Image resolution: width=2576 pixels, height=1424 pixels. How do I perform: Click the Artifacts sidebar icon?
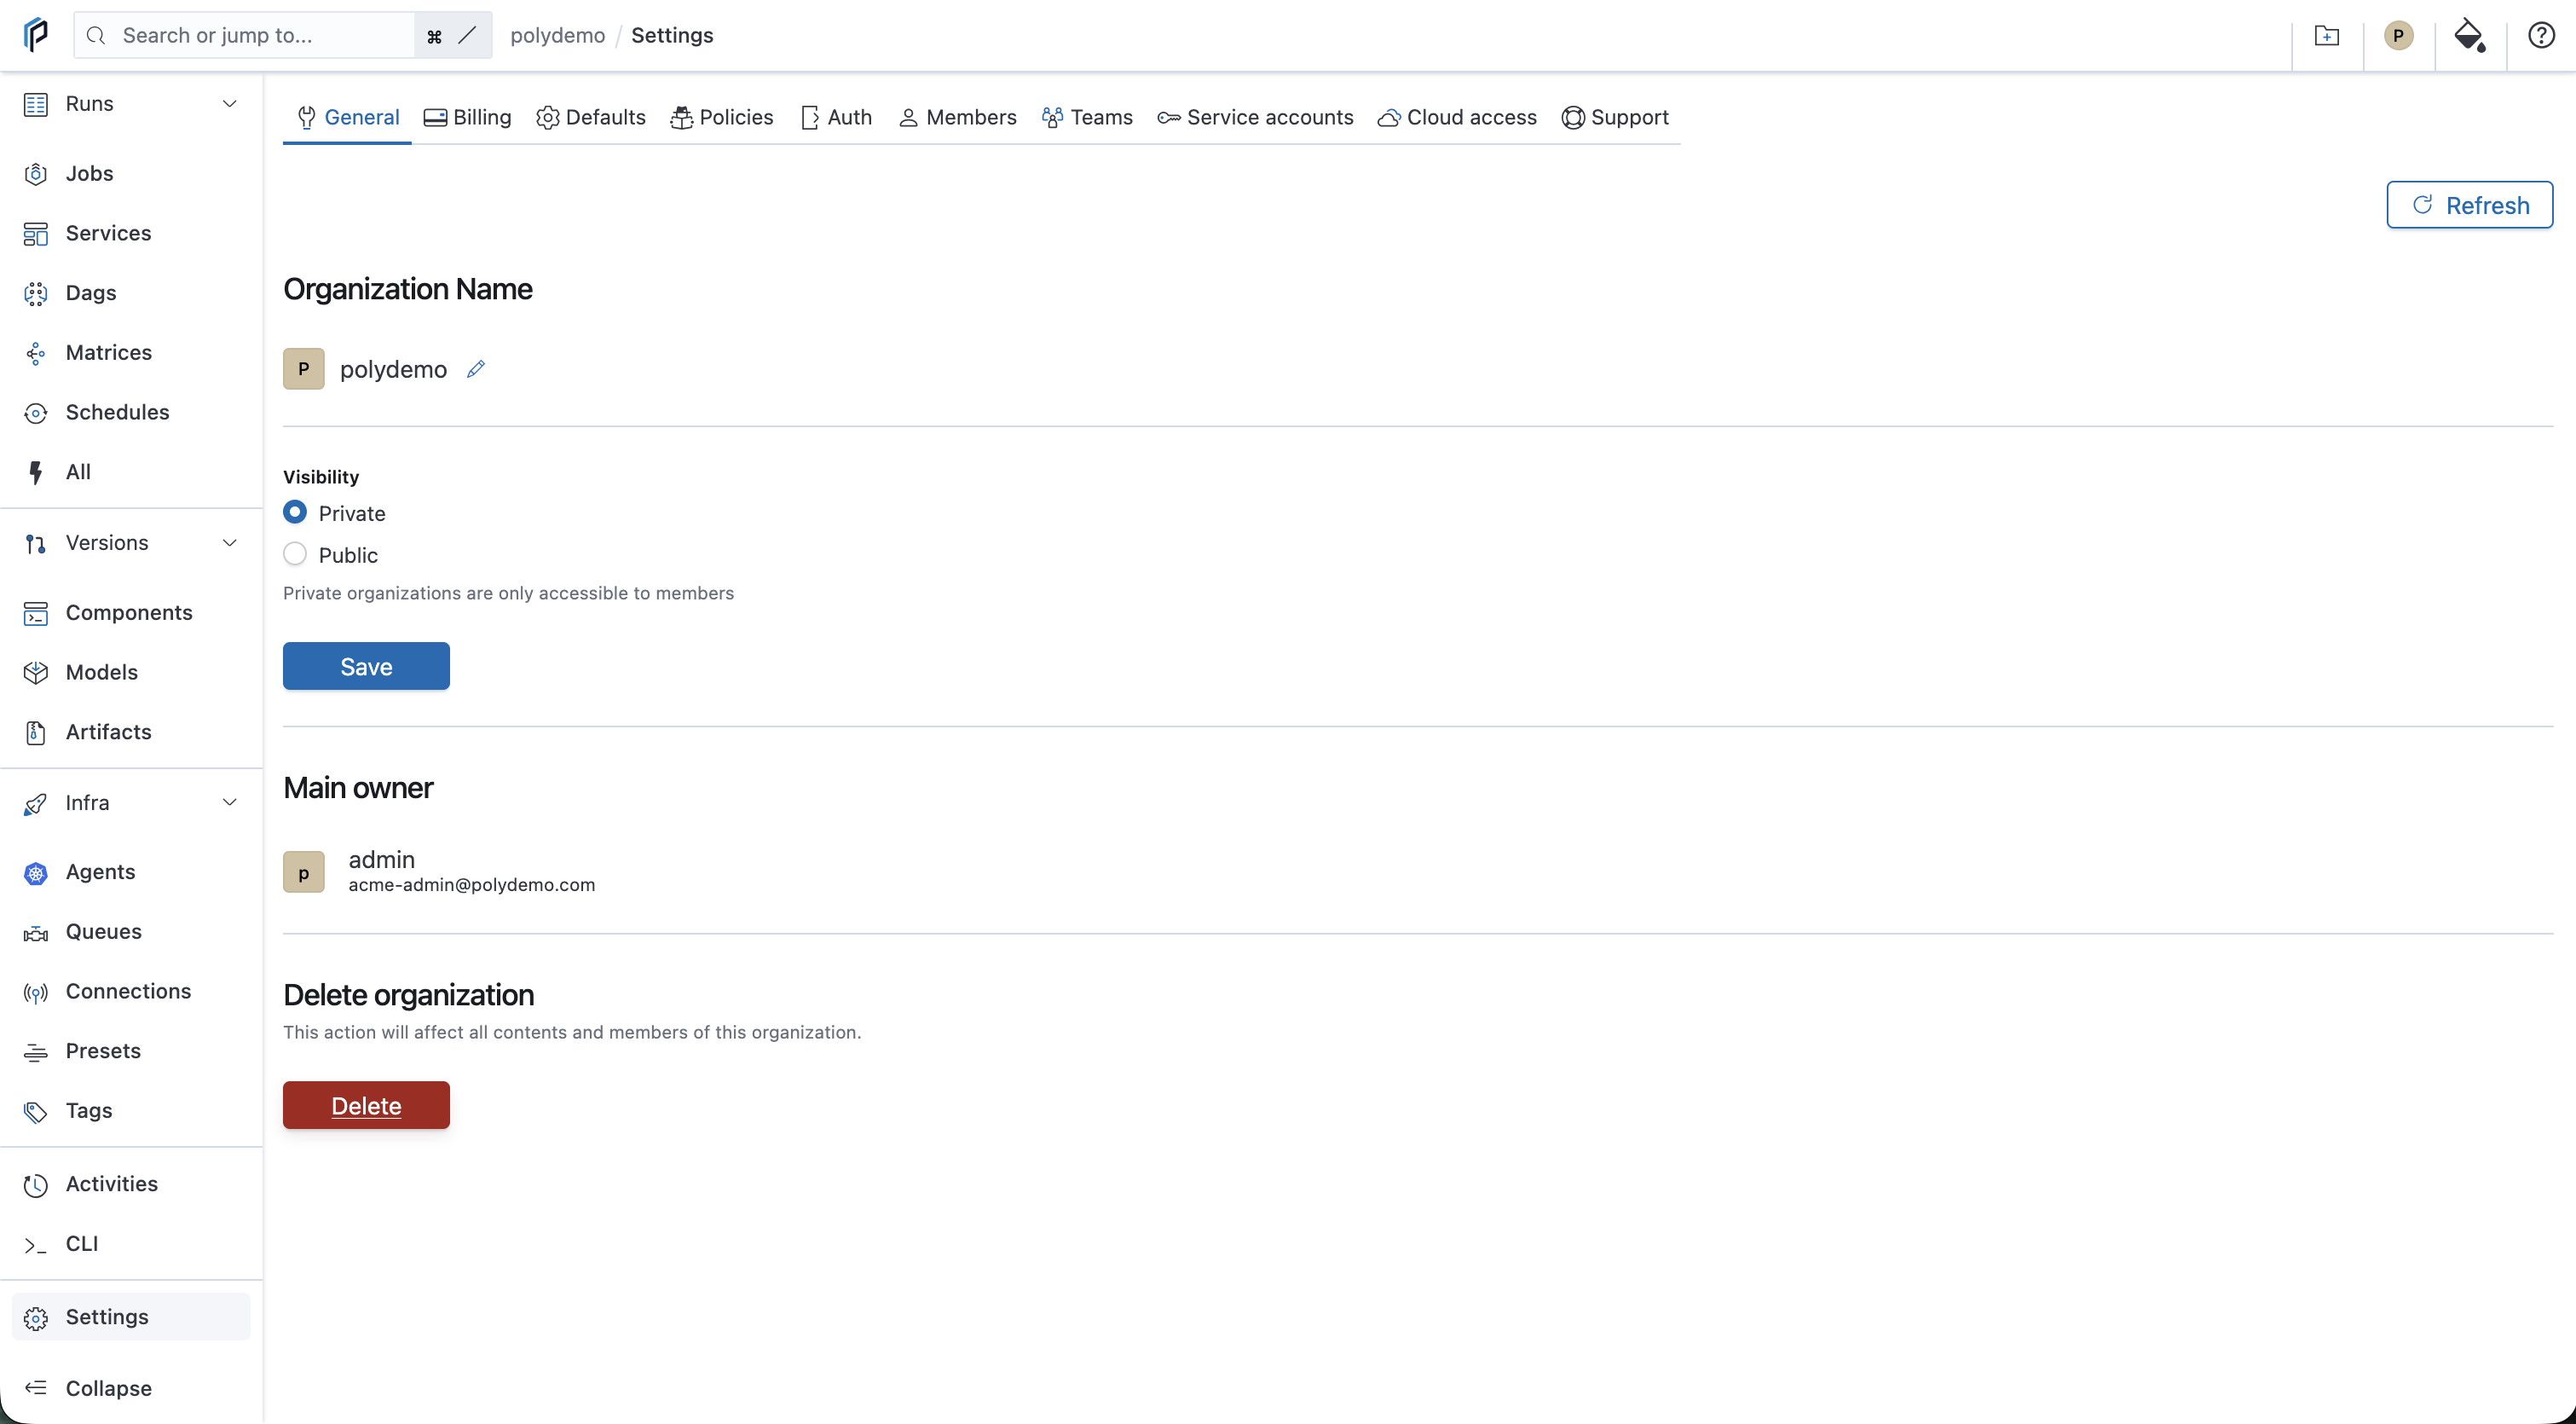click(36, 732)
